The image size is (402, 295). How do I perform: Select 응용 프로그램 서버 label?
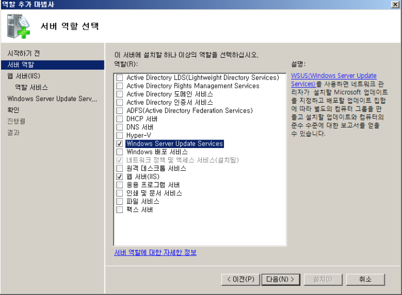tap(153, 185)
